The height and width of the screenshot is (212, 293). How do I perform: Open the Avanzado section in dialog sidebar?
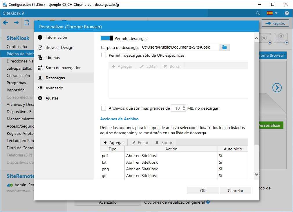[54, 88]
